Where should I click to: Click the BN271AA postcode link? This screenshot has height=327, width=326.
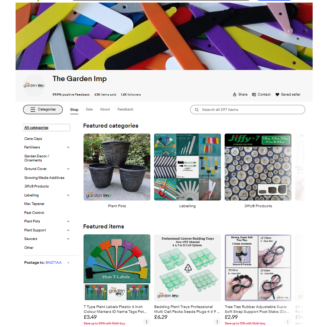coord(53,263)
